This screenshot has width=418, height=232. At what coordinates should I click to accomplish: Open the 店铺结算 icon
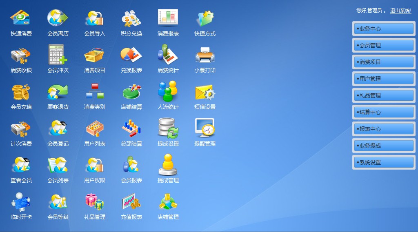131,92
